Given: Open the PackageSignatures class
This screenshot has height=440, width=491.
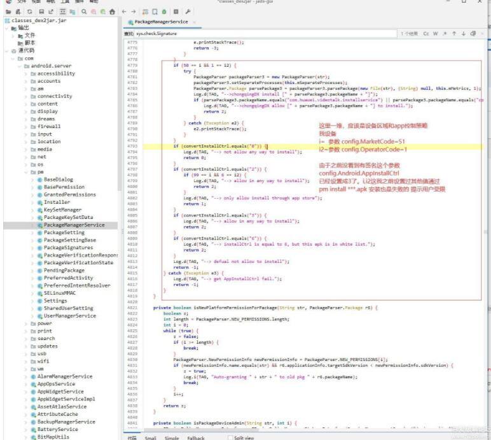Looking at the screenshot, I should (65, 248).
